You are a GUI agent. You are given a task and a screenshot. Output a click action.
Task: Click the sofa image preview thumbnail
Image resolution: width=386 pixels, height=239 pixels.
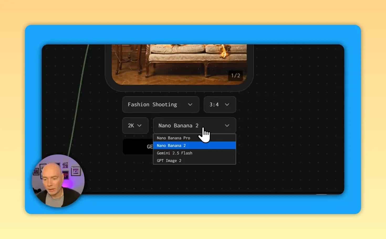pyautogui.click(x=179, y=64)
